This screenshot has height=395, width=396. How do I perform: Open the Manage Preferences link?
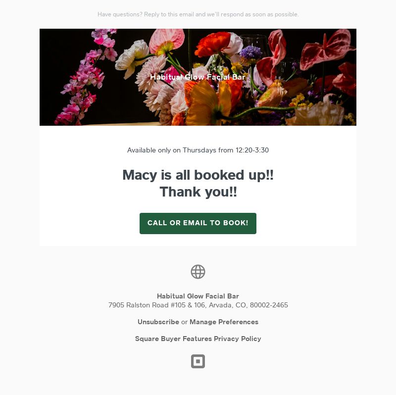[224, 322]
